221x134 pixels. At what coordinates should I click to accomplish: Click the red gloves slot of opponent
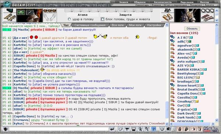pyautogui.click(x=207, y=17)
